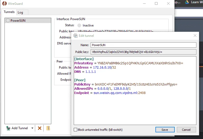Screen dimensions: 203x139
Task: Click the Add Tunnel button label
Action: [20, 128]
